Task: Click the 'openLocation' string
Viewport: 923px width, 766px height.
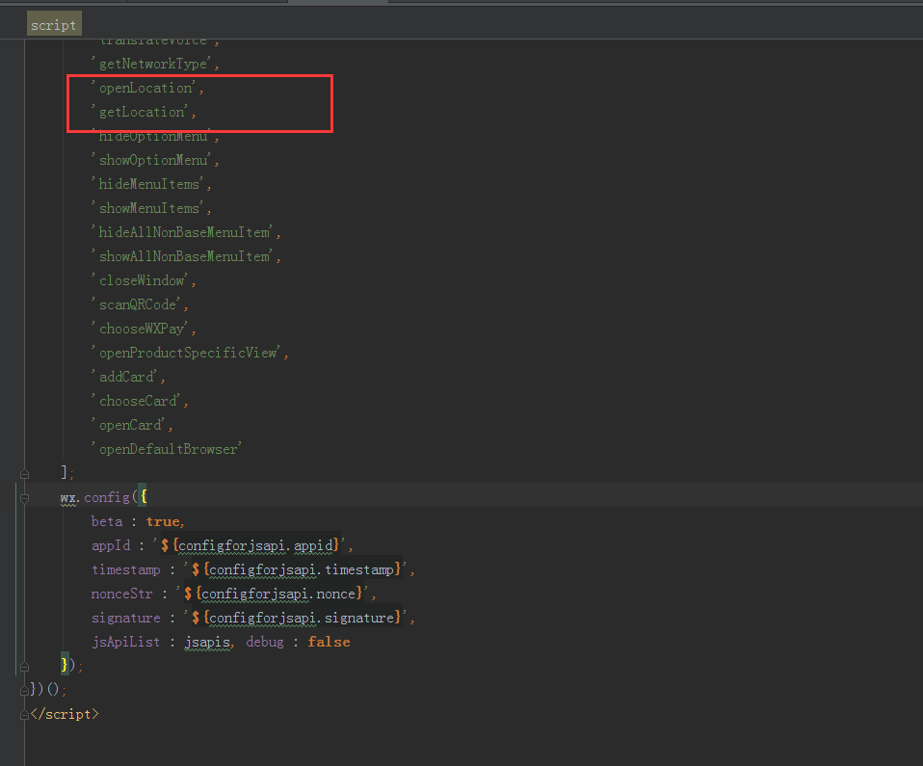Action: (x=145, y=88)
